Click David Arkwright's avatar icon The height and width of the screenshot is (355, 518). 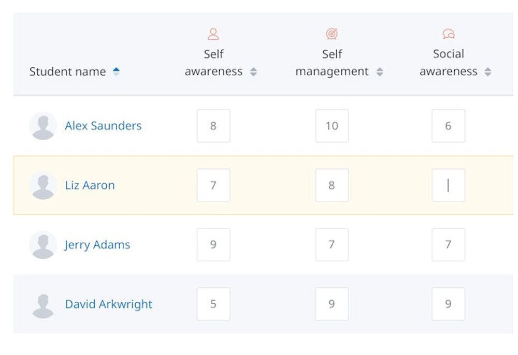coord(43,304)
